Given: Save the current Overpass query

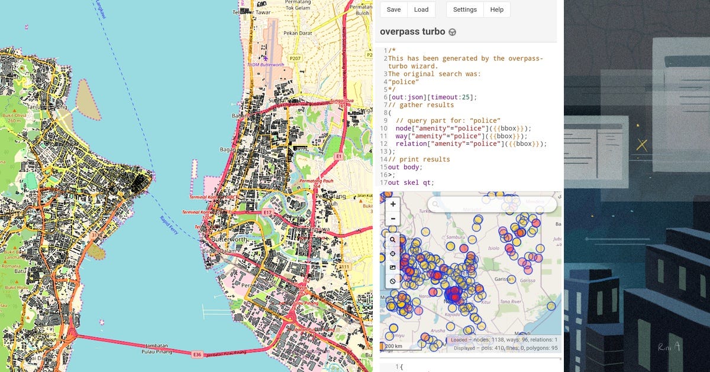Looking at the screenshot, I should (x=393, y=9).
